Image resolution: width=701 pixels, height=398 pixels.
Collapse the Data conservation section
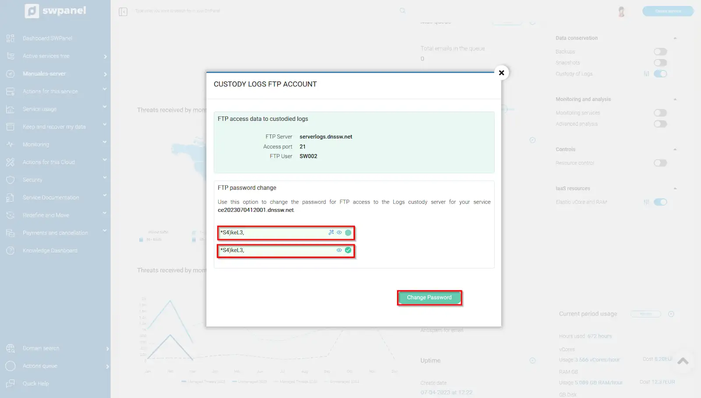[675, 38]
